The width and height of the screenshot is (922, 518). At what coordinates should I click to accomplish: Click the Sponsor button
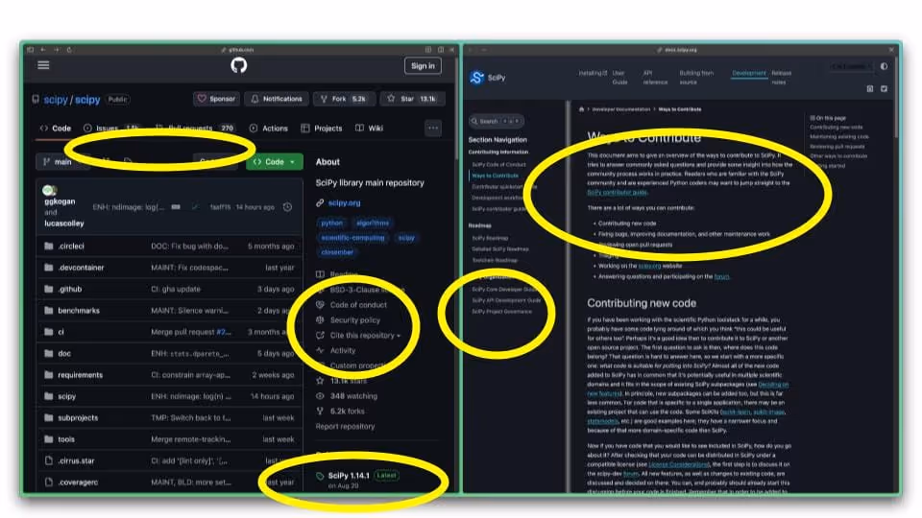click(x=216, y=99)
